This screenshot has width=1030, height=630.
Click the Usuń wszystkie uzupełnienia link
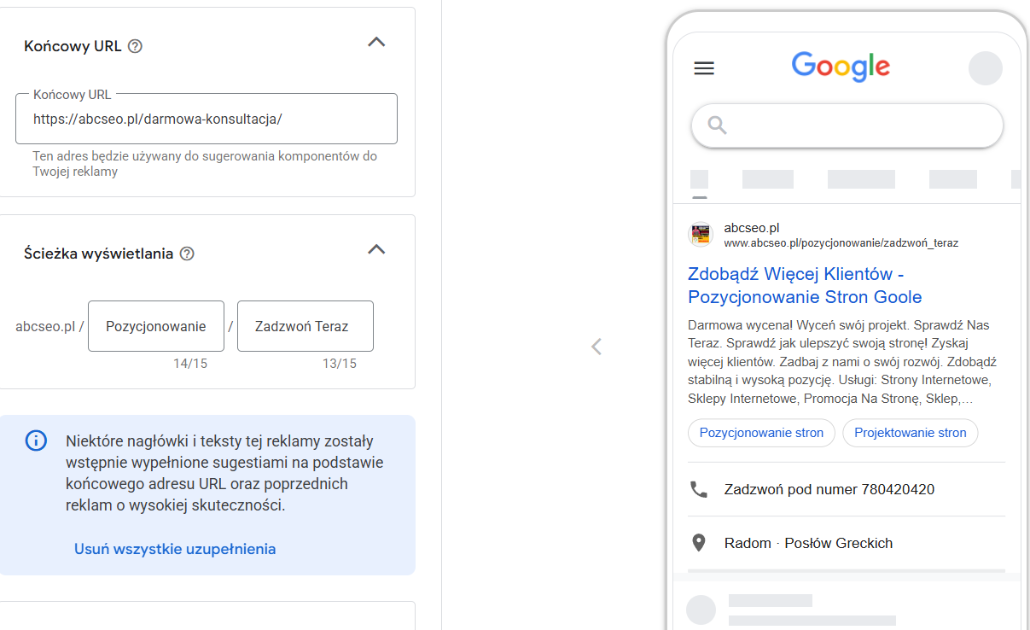pos(175,549)
